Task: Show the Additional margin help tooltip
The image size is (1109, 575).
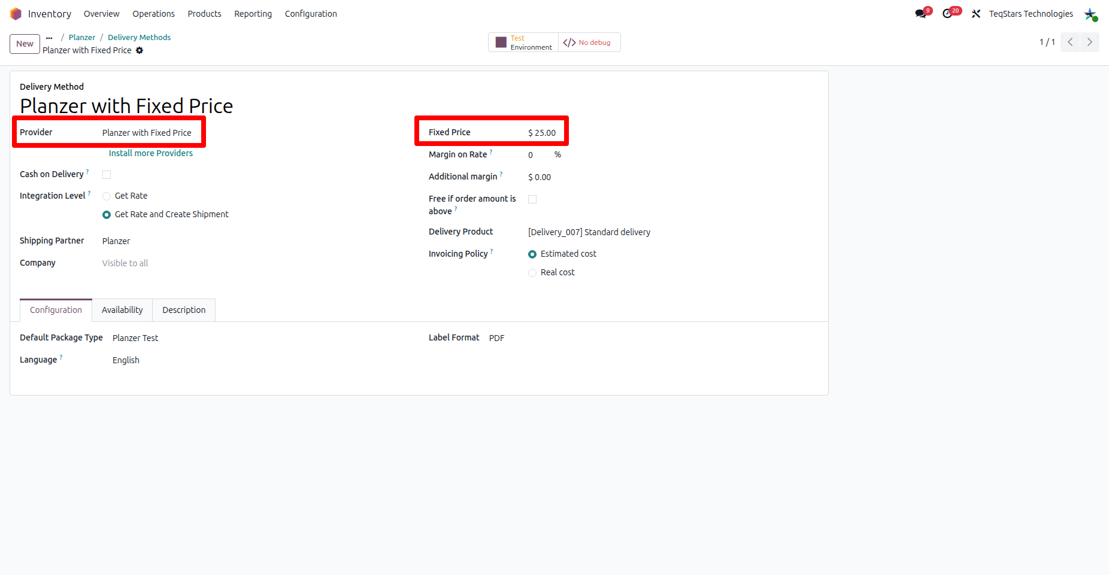Action: tap(501, 174)
